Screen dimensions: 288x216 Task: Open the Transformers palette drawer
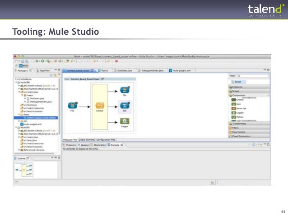249,124
